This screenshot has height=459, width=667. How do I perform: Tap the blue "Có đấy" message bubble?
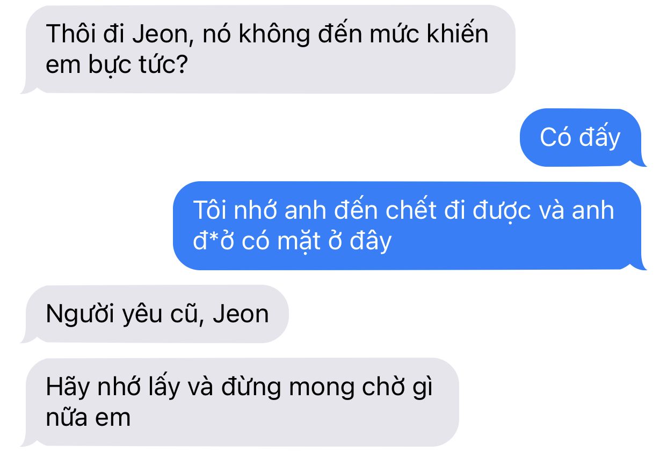(x=583, y=138)
